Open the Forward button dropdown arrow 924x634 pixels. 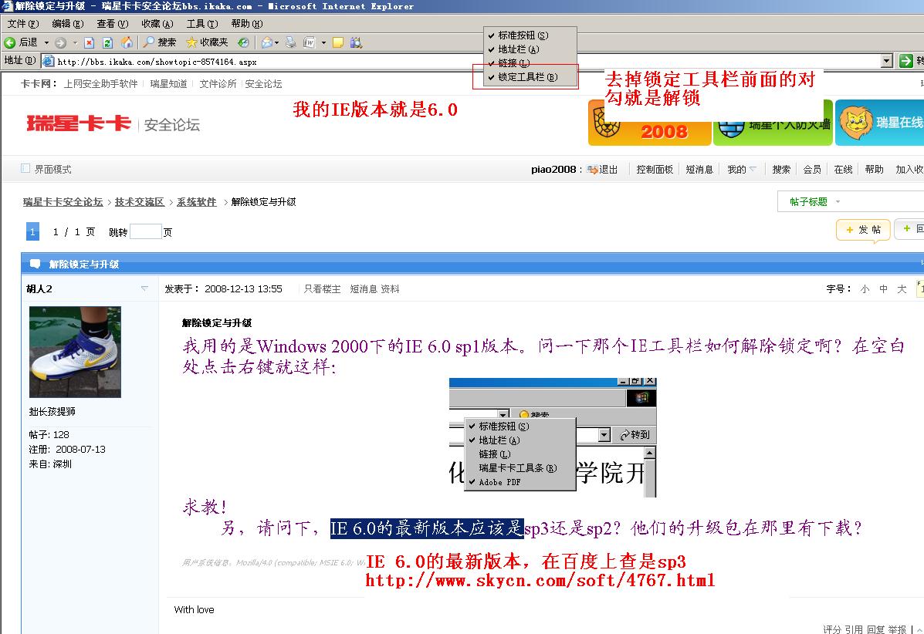75,42
